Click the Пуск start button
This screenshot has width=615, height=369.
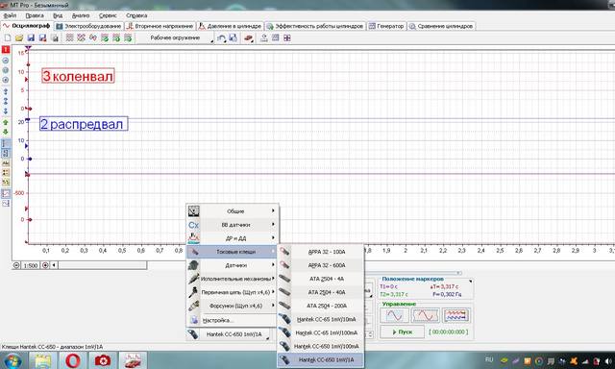coord(402,332)
